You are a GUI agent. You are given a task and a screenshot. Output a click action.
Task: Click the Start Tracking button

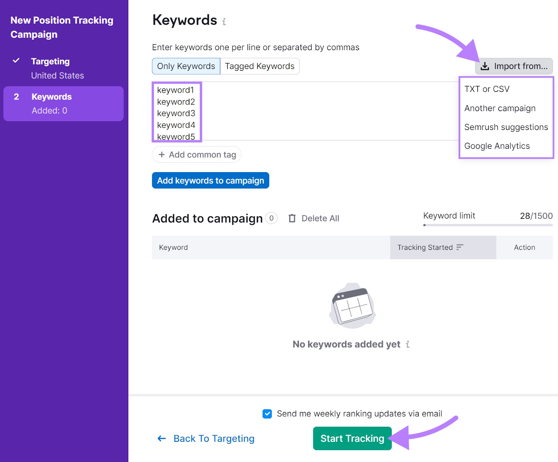[352, 438]
